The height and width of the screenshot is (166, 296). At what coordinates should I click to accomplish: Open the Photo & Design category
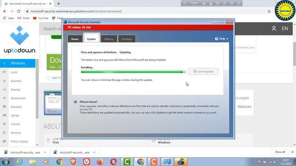pos(19,142)
